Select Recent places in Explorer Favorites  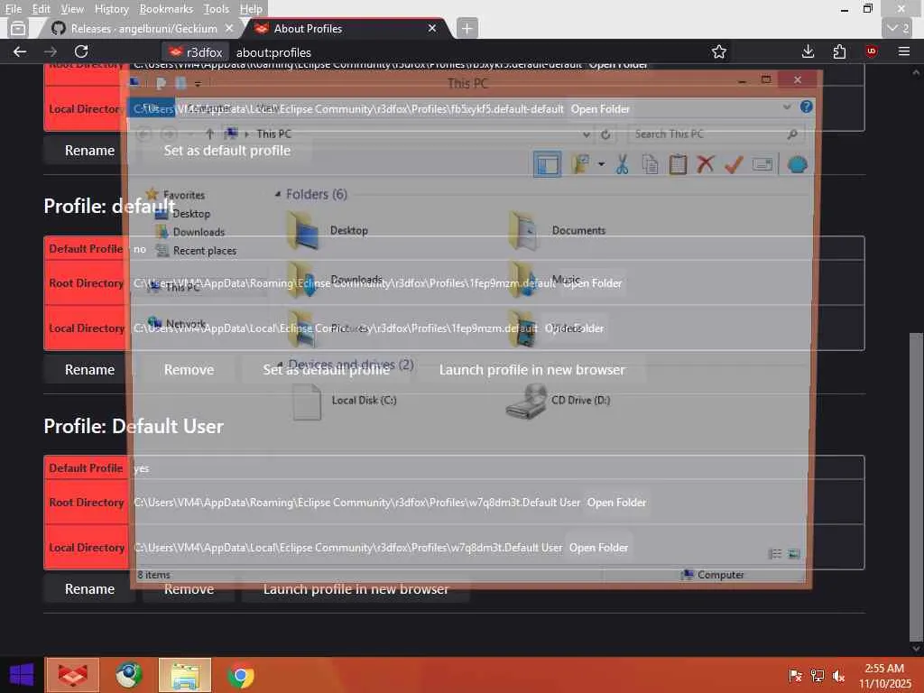[x=198, y=251]
